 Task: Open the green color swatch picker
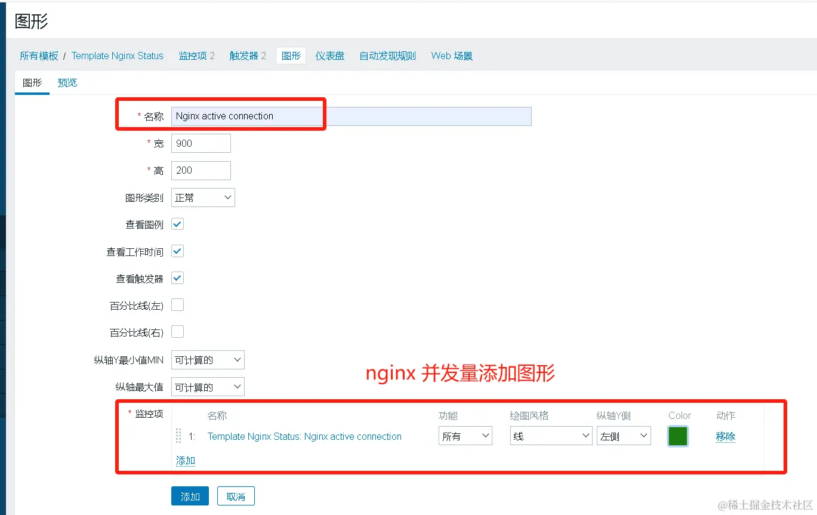click(x=678, y=436)
